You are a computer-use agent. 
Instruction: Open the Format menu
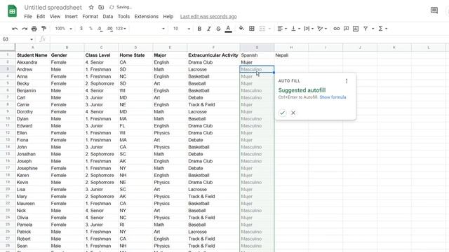coord(90,17)
